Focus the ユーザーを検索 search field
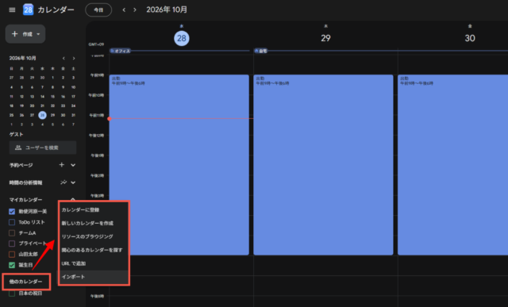 coord(43,148)
